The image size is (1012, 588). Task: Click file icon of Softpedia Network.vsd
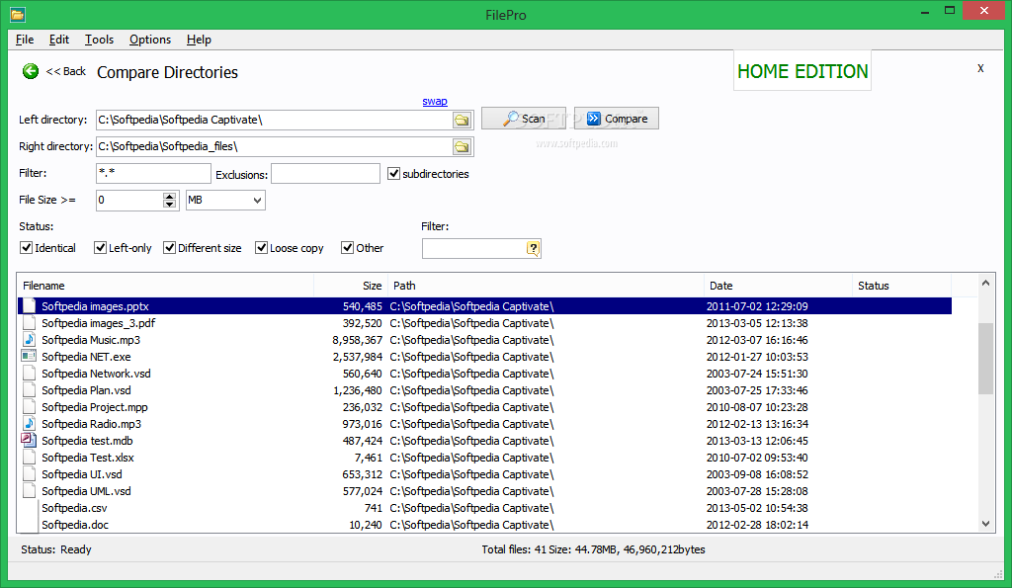(29, 374)
